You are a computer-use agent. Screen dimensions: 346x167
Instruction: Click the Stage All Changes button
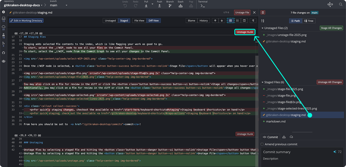pos(331,28)
